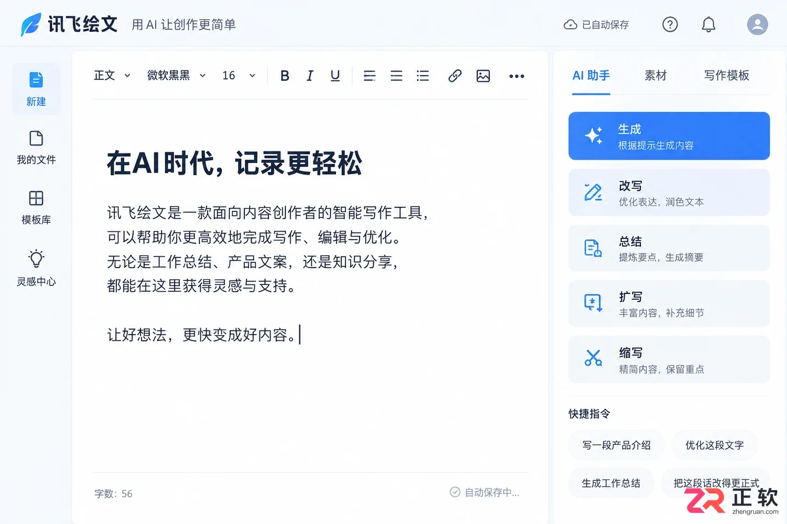Click the 新建 new document icon
This screenshot has height=524, width=787.
click(x=36, y=80)
